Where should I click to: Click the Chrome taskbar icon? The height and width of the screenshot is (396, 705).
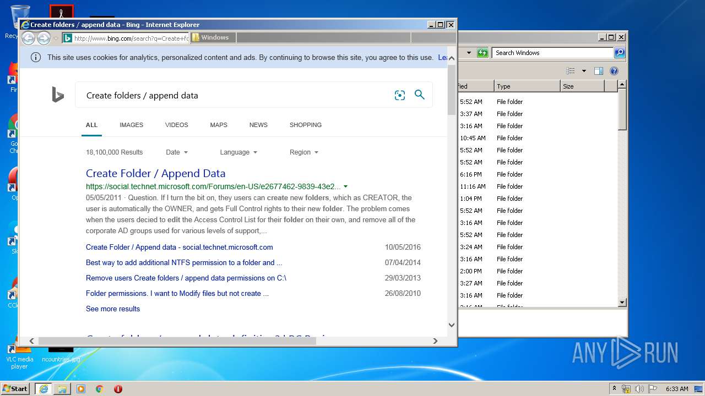click(x=100, y=389)
